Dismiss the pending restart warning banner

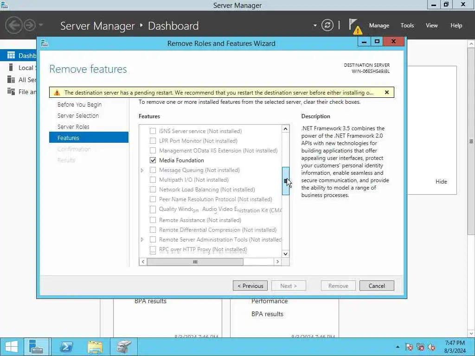tap(387, 92)
